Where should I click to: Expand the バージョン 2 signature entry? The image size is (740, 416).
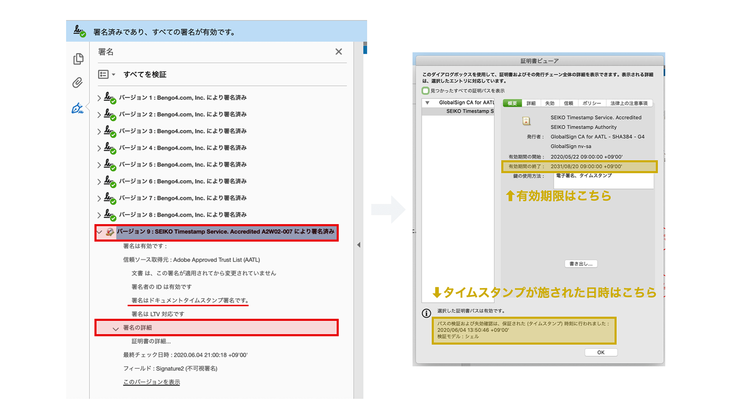99,115
